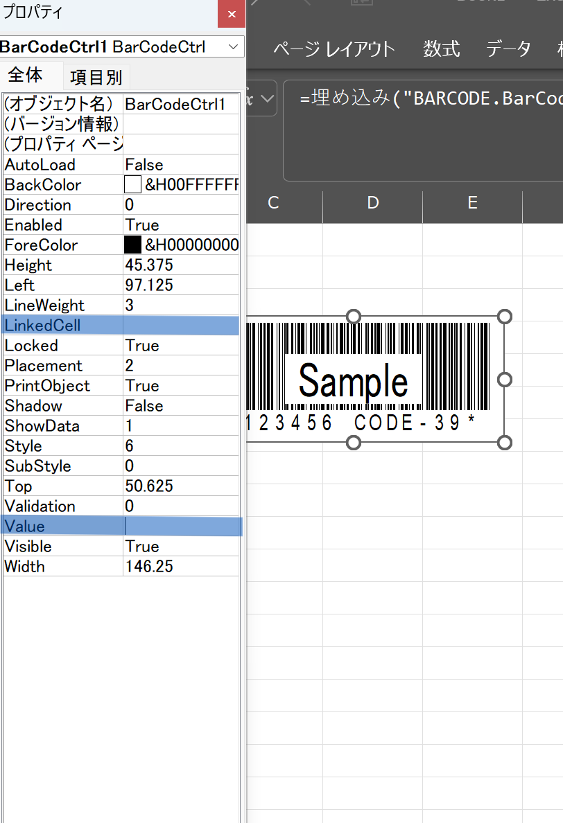Switch to the 項目別 tab

point(96,78)
